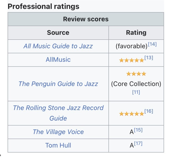Open The Penguin Guide to Jazz link
173x161 pixels.
(58, 84)
